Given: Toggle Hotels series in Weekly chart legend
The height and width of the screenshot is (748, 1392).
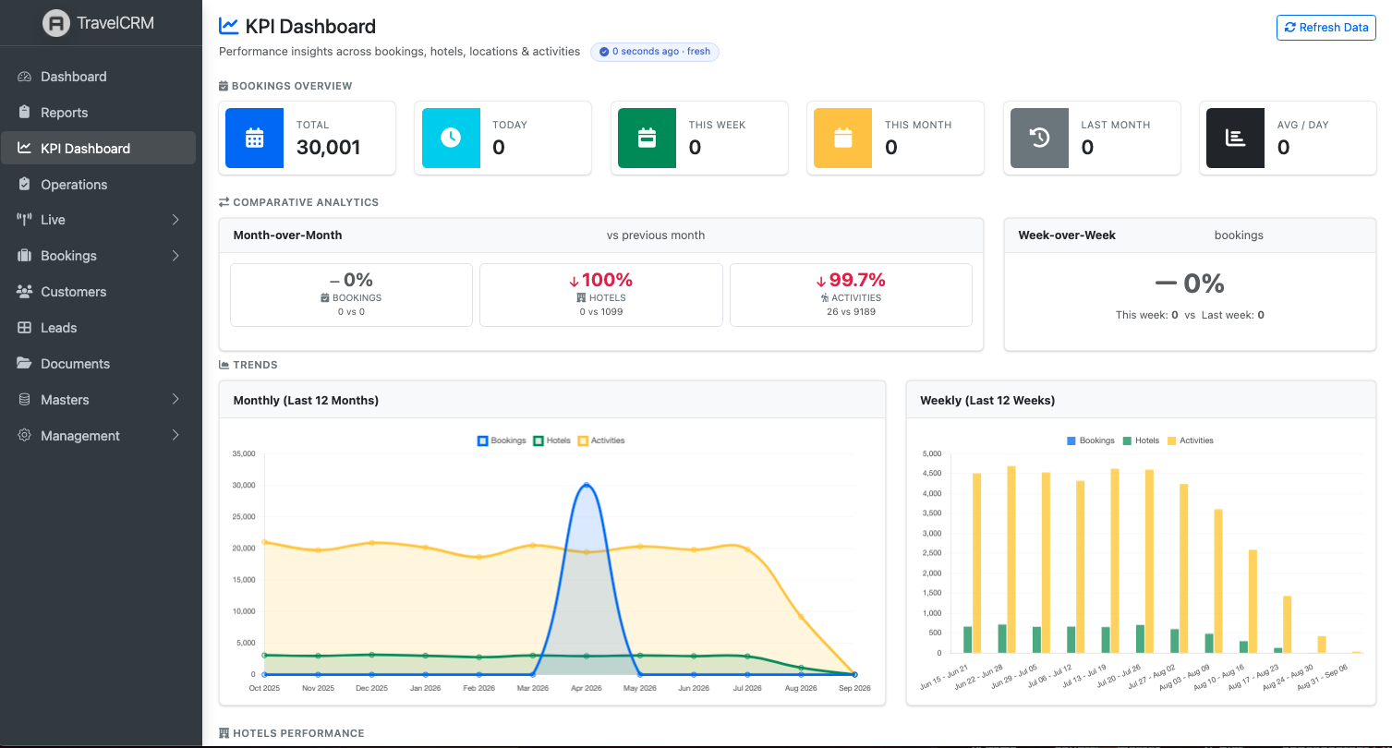Looking at the screenshot, I should 1141,440.
